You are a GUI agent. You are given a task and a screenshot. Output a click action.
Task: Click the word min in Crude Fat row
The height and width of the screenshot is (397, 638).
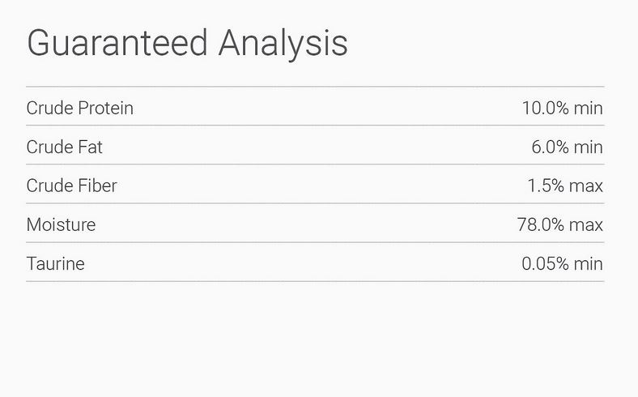point(589,147)
